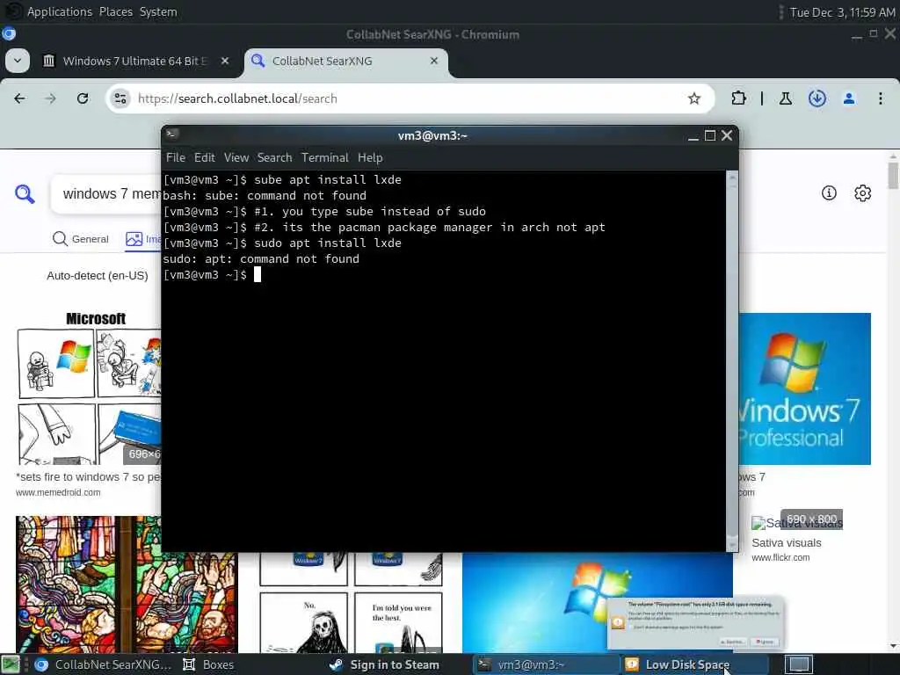Screen dimensions: 900x675
Task: Minimize the Chromium browser window
Action: [856, 35]
